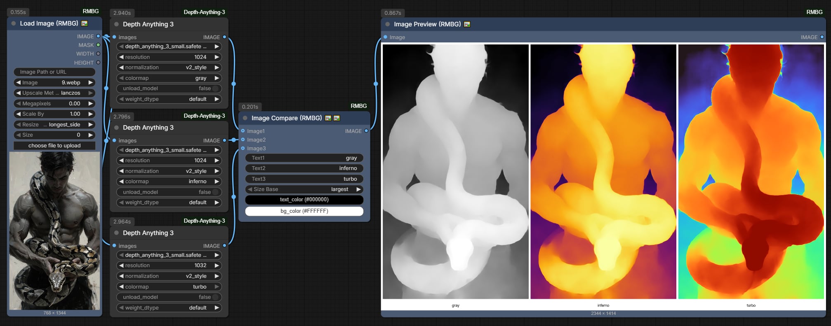831x326 pixels.
Task: Collapse the Depth Anything 3 node with gray colormap
Action: coord(116,24)
